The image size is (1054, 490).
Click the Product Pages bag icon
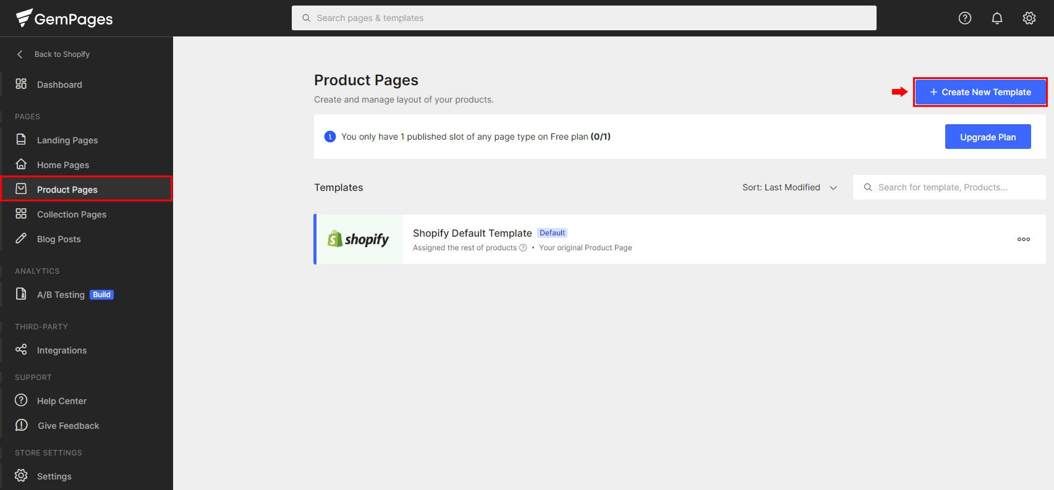(21, 189)
